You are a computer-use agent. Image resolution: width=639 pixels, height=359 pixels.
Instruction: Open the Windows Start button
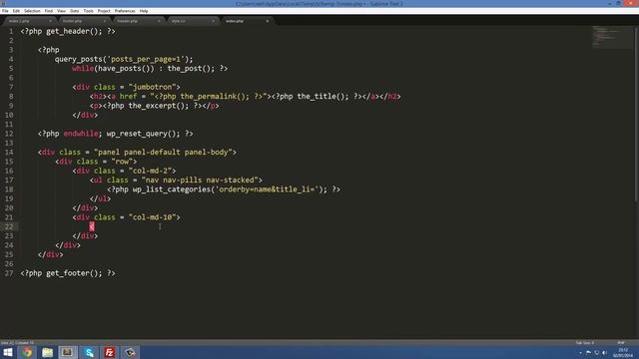point(8,352)
